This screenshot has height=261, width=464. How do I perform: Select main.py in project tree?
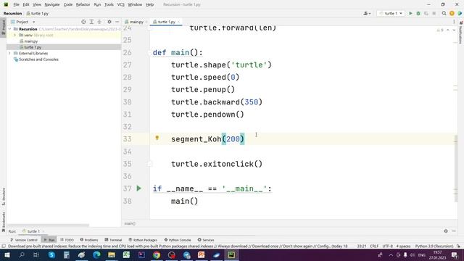tap(30, 41)
